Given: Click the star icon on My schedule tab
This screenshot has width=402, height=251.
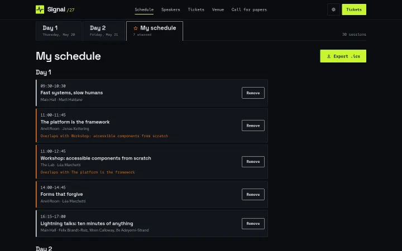Looking at the screenshot, I should pos(136,28).
